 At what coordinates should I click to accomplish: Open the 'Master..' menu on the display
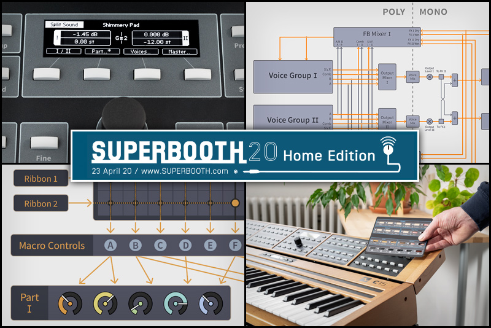[x=179, y=52]
